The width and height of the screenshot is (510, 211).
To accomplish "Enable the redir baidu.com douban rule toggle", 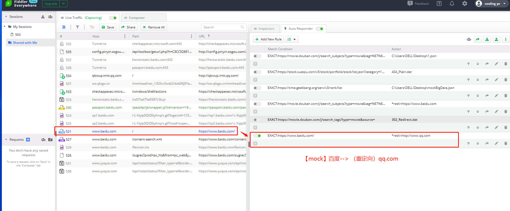I will [257, 104].
